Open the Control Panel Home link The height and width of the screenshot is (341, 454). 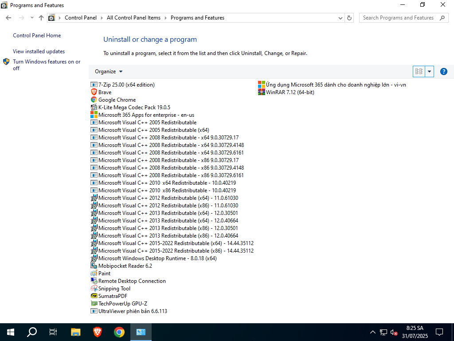37,36
